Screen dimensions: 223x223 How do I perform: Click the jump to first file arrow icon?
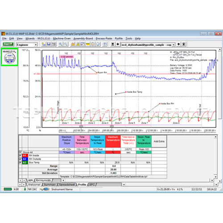[184, 44]
